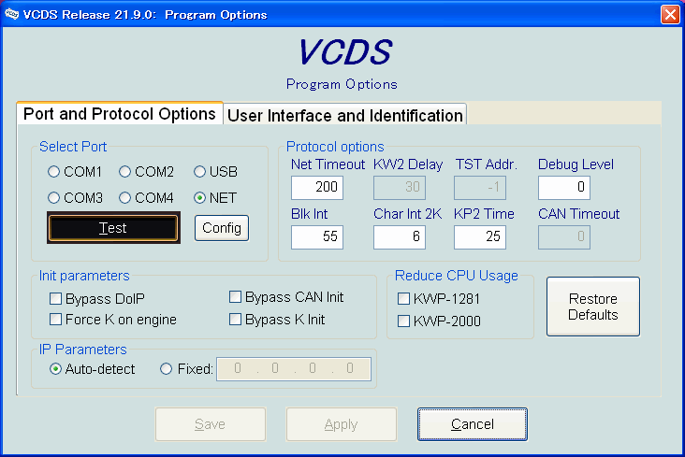The image size is (685, 457).
Task: Open User Interface and Identification tab
Action: (345, 116)
